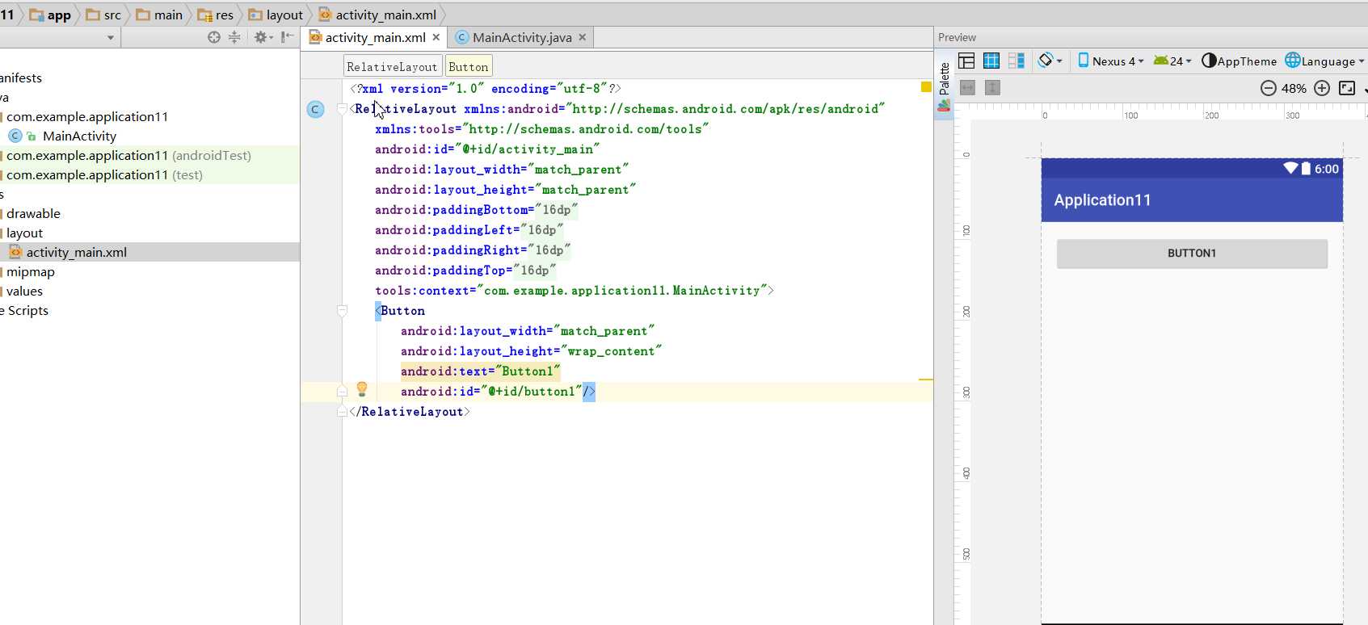The width and height of the screenshot is (1368, 625).
Task: Click expand vertically layout icon
Action: (x=992, y=87)
